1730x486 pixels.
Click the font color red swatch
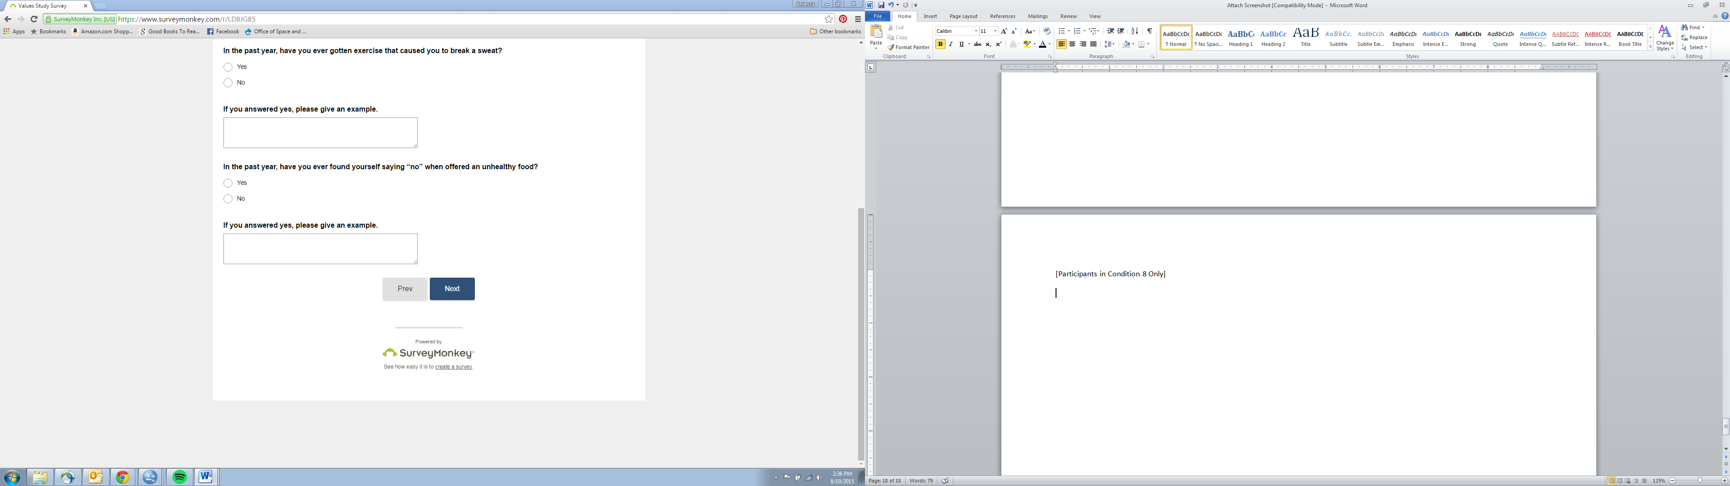tap(1043, 45)
